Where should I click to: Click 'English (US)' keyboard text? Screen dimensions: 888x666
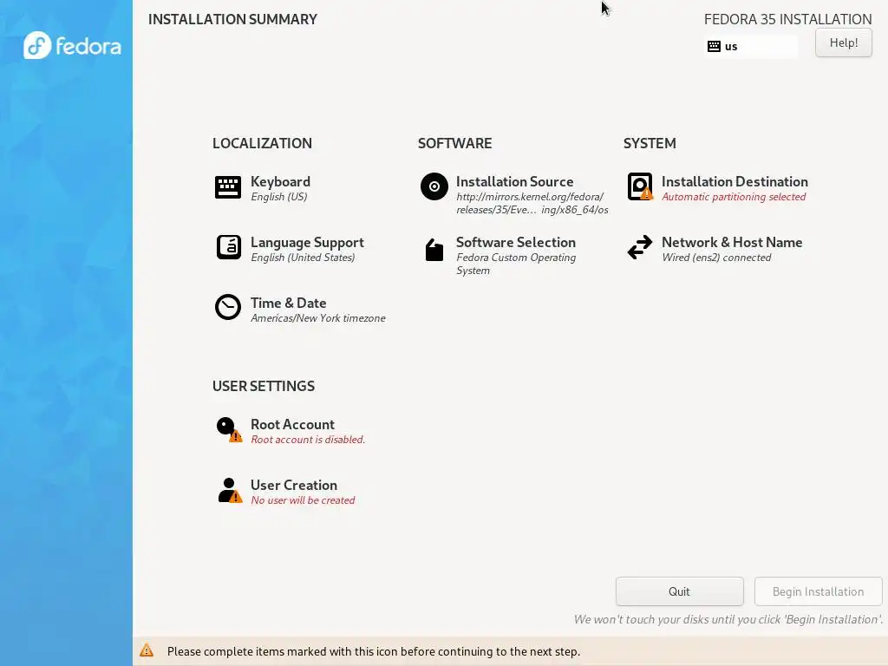(x=278, y=197)
